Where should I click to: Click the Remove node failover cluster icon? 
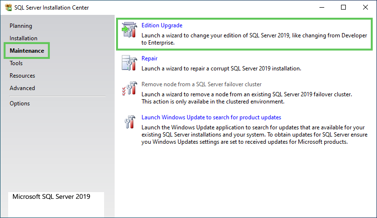130,89
